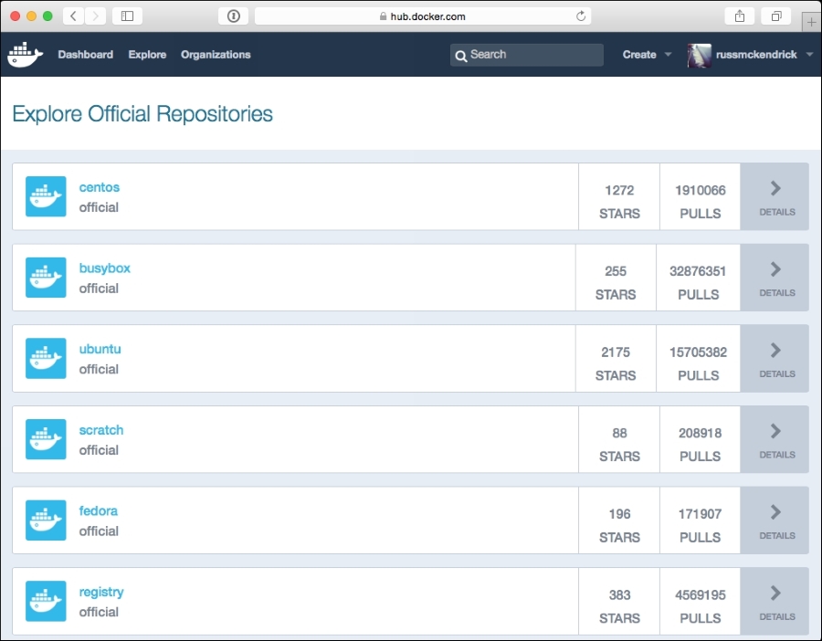
Task: Open the busybox repository link
Action: (x=105, y=268)
